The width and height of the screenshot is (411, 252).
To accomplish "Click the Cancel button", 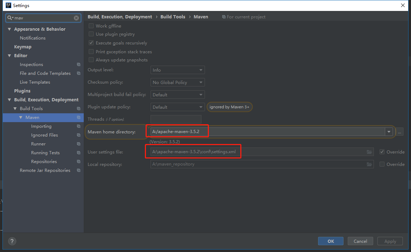I will pos(360,241).
